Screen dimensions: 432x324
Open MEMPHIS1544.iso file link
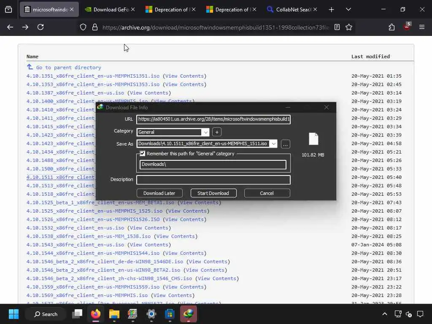[x=93, y=253]
